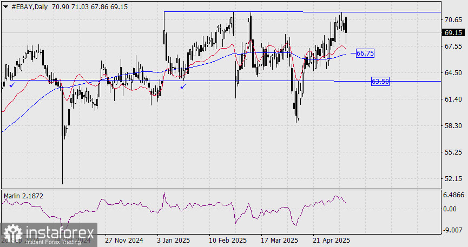Image resolution: width=468 pixels, height=247 pixels.
Task: Click the 10 Feb 2025 date label
Action: pyautogui.click(x=228, y=240)
